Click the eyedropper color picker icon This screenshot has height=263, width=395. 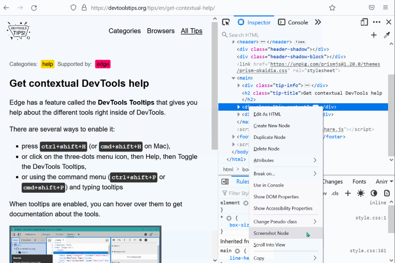point(387,35)
